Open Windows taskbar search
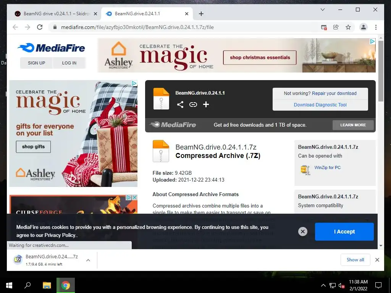Viewport: 391px width, 293px height. (27, 285)
